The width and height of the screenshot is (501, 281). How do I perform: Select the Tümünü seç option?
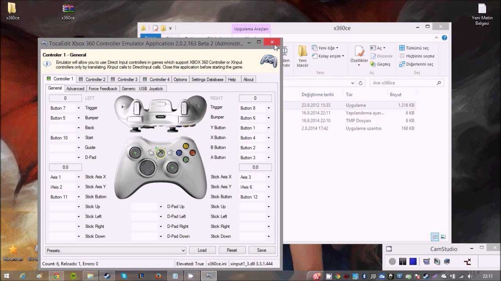point(414,48)
